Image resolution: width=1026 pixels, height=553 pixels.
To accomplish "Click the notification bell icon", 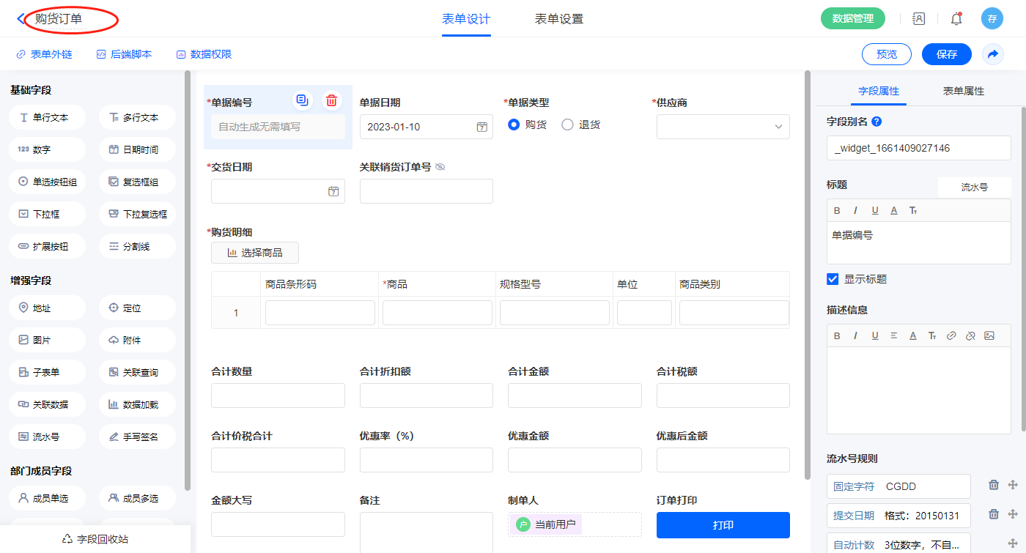I will click(956, 19).
